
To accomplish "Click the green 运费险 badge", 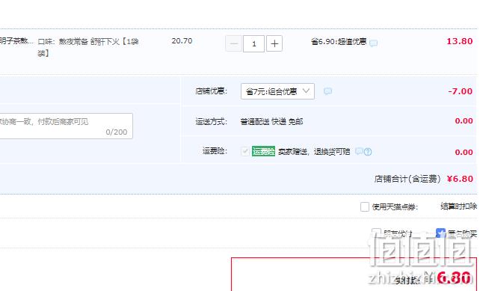I will pyautogui.click(x=263, y=151).
